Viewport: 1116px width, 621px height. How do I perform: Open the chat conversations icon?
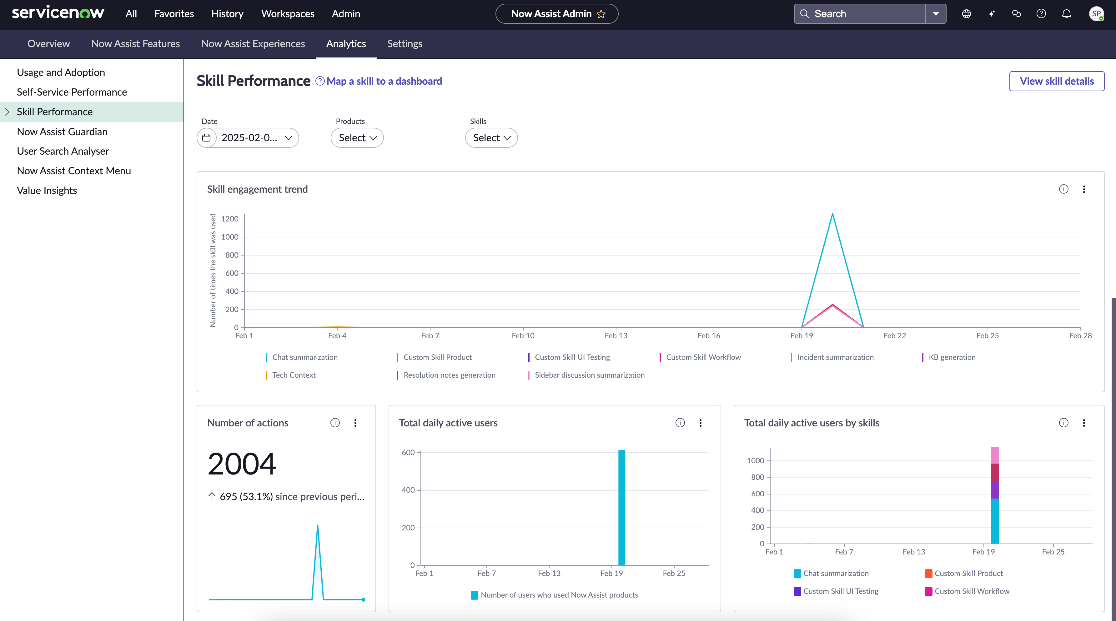1016,14
